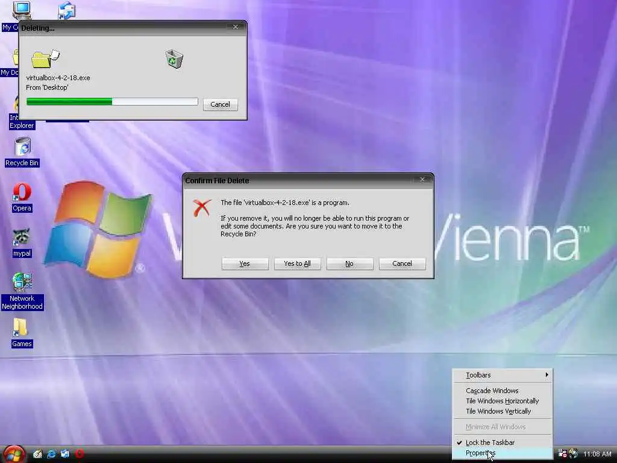Close the Deleting dialog window
Viewport: 617px width, 463px height.
click(236, 27)
